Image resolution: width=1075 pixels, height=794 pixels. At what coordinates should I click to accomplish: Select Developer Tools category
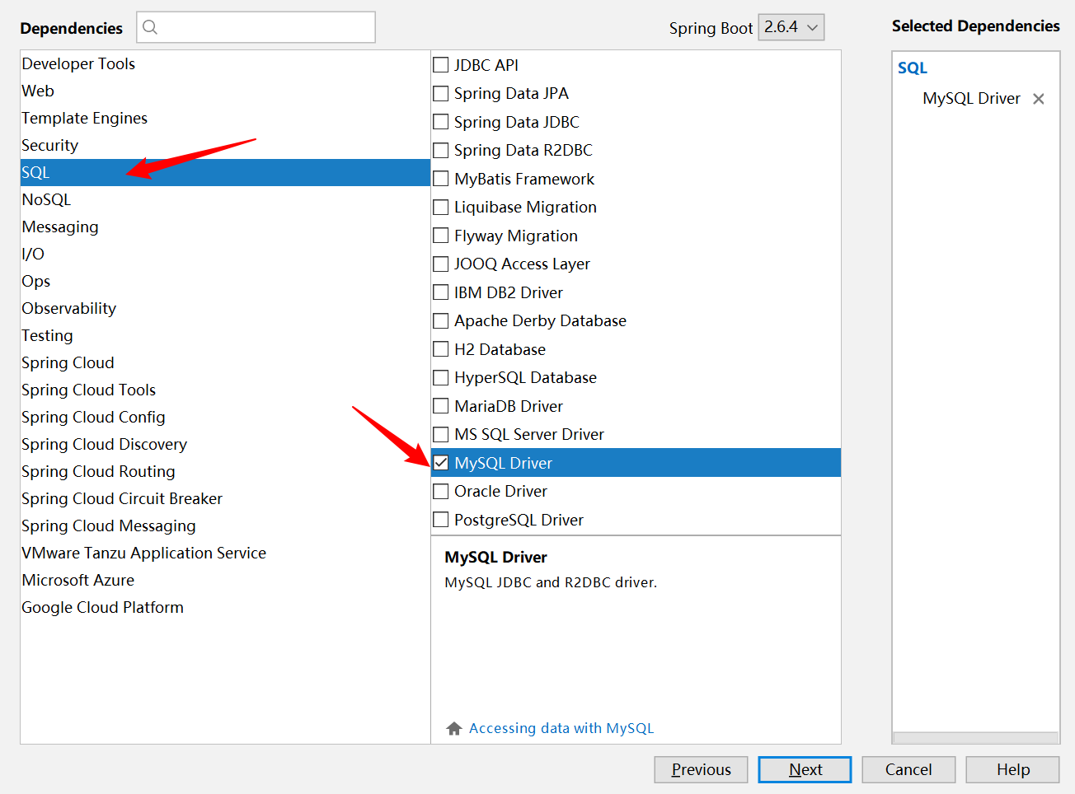[x=225, y=63]
